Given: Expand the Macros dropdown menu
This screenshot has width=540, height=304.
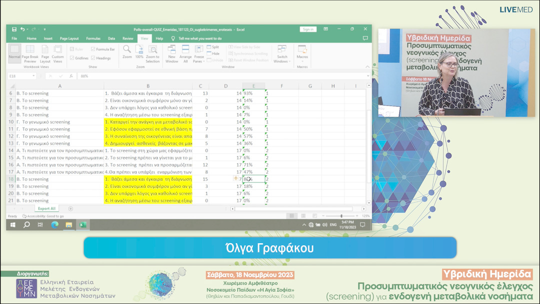Looking at the screenshot, I should (302, 52).
